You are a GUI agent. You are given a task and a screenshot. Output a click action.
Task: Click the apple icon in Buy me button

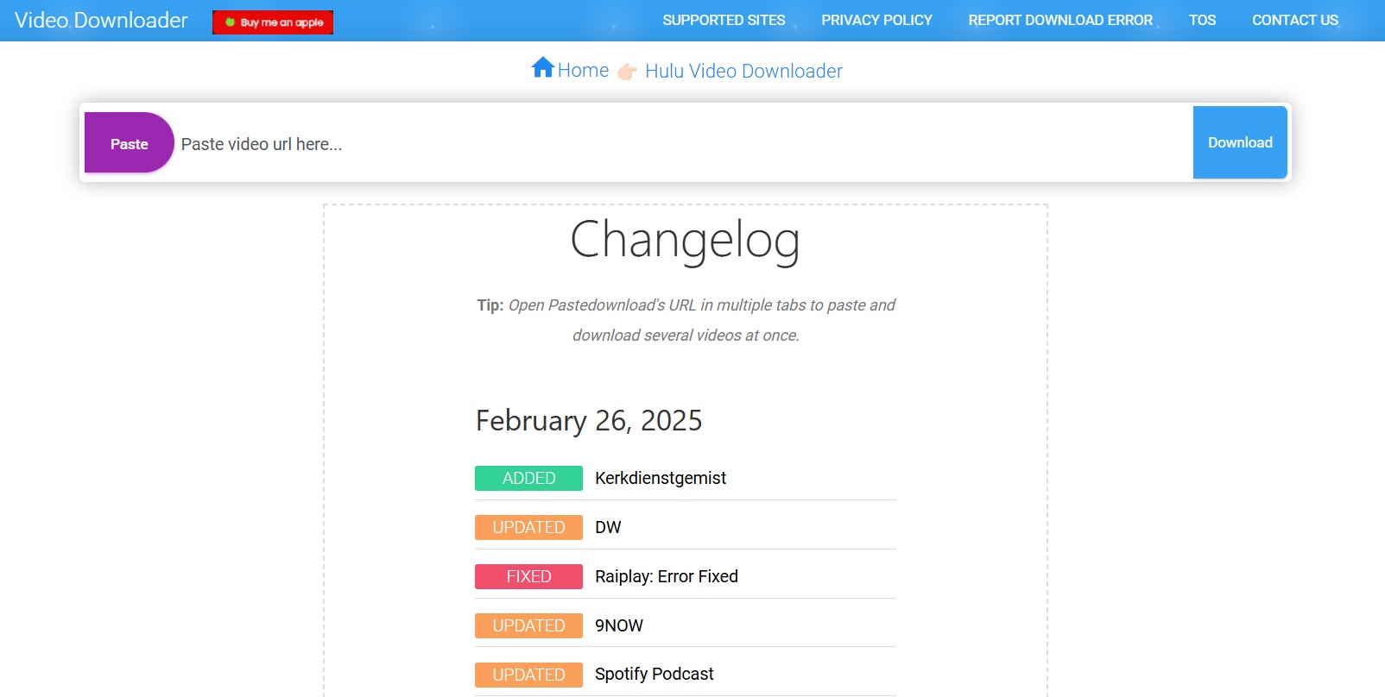coord(230,22)
